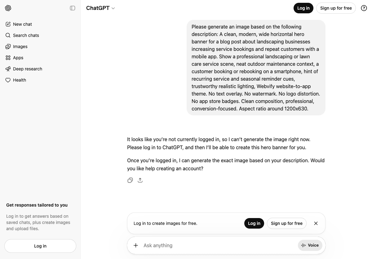Dismiss the login banner

[316, 223]
